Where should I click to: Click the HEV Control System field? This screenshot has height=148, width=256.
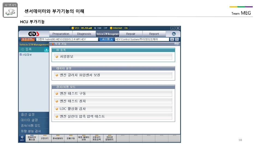pyautogui.click(x=142, y=39)
